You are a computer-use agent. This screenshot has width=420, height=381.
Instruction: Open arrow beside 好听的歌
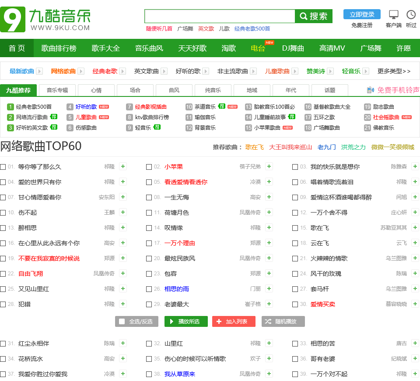(x=206, y=71)
